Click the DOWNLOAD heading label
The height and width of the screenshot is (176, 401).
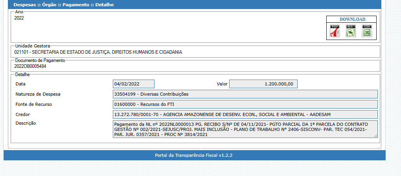coord(352,19)
